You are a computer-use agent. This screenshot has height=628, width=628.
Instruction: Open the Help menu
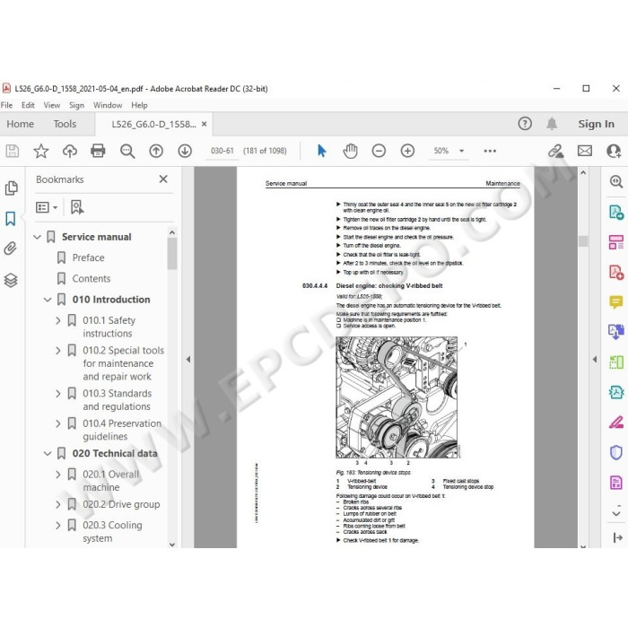(x=139, y=105)
